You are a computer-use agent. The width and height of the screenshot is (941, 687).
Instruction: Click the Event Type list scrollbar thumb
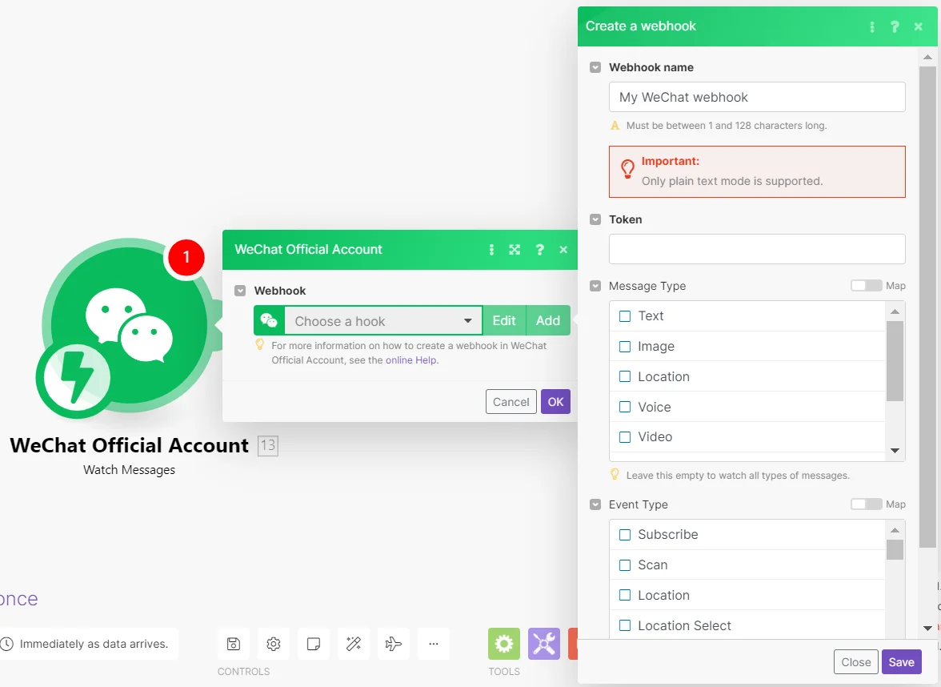click(x=895, y=549)
